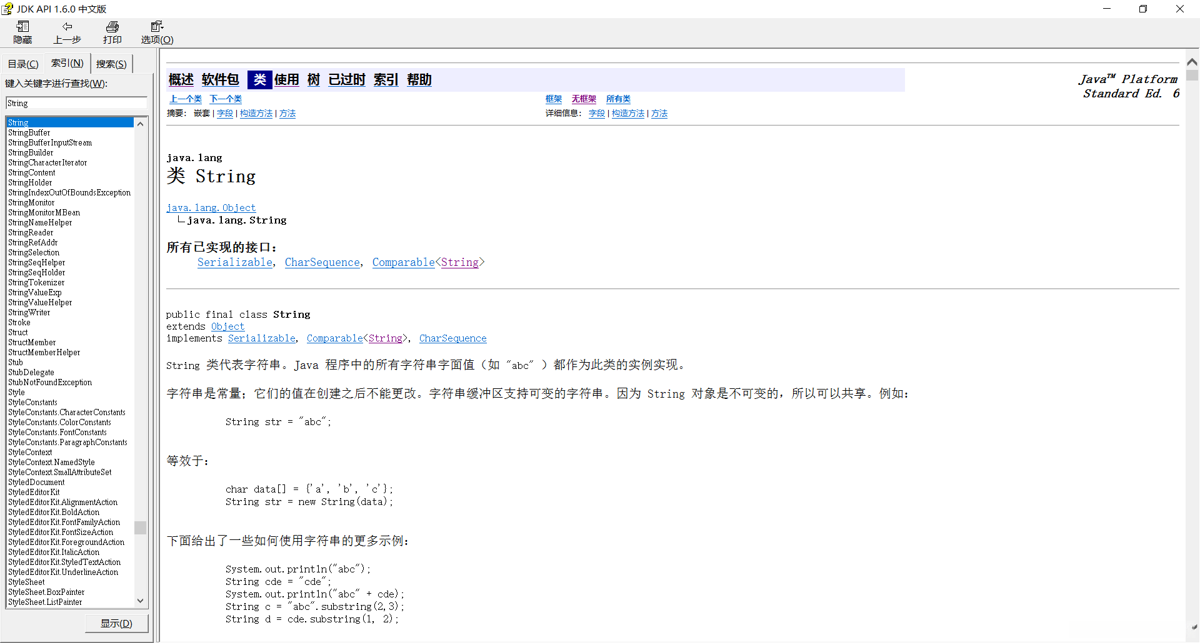1200x643 pixels.
Task: Click the 无框架 no-frames link
Action: pyautogui.click(x=583, y=99)
